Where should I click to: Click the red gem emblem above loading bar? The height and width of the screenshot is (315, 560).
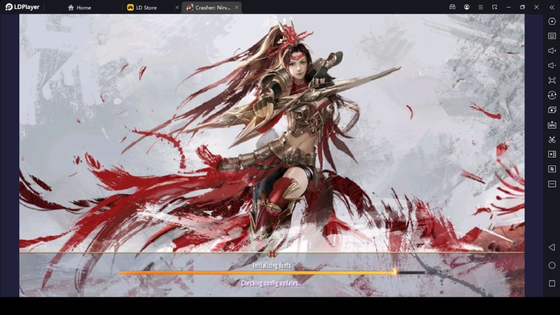point(272,253)
